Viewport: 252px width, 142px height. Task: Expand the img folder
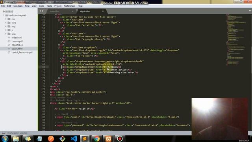[6, 26]
